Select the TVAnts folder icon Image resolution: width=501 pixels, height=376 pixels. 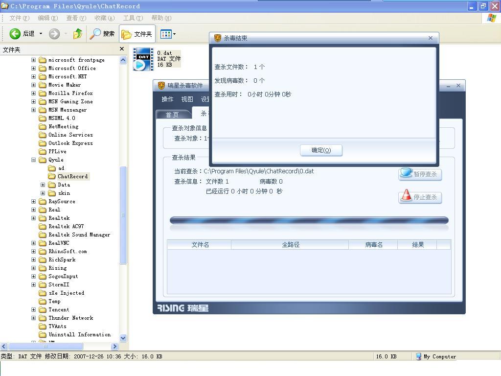point(42,326)
